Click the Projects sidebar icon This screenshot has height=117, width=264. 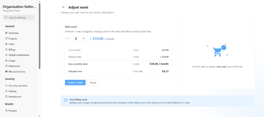[6, 38]
